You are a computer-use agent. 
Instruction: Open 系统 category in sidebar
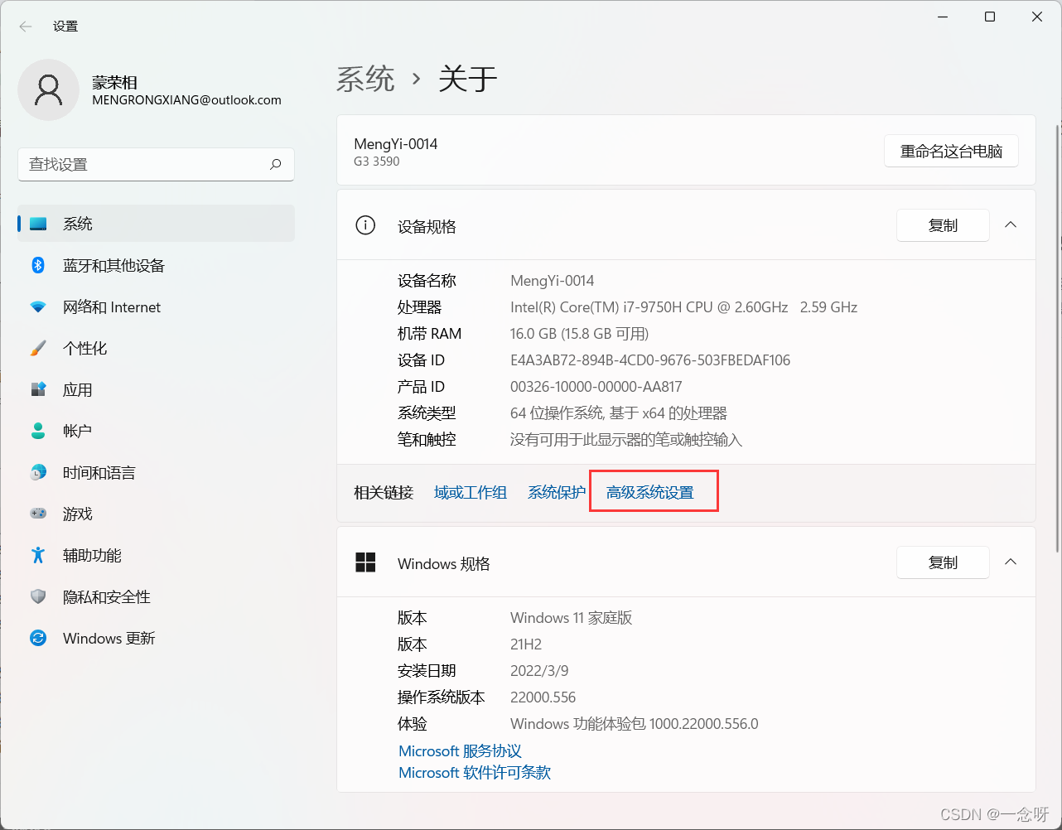[x=156, y=224]
